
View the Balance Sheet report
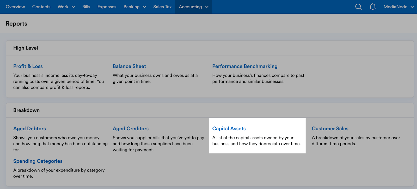129,66
